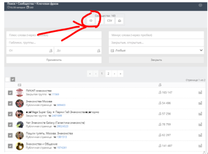Open statistics chart for Знакомства Москва

coord(200,103)
